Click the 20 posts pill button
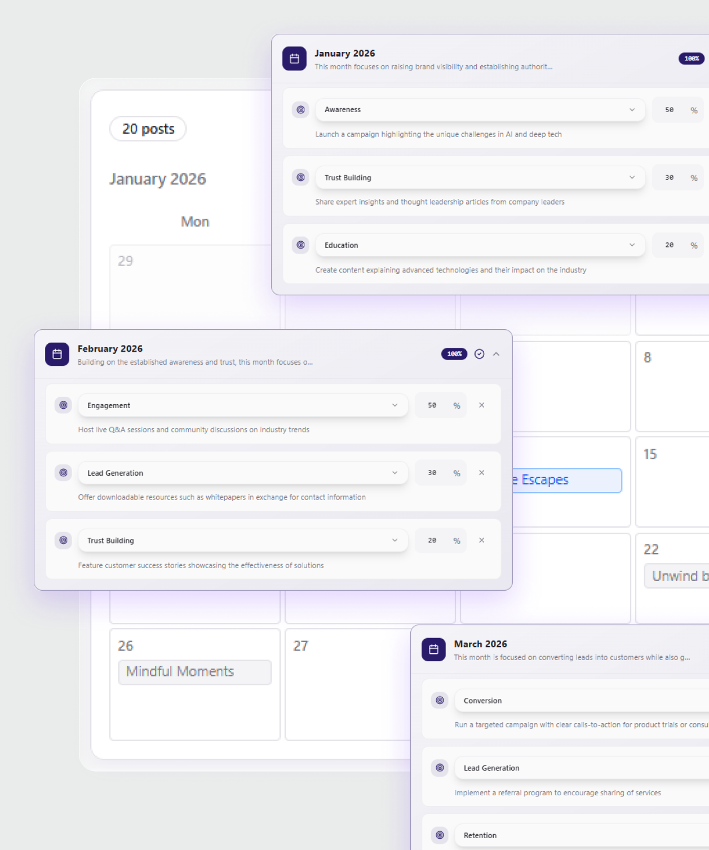 click(148, 129)
